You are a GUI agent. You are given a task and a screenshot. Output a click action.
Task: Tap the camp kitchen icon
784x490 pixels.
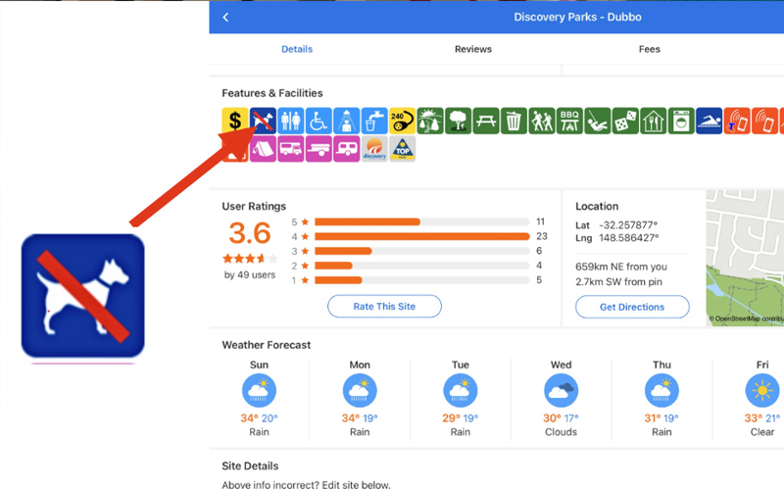pyautogui.click(x=654, y=121)
